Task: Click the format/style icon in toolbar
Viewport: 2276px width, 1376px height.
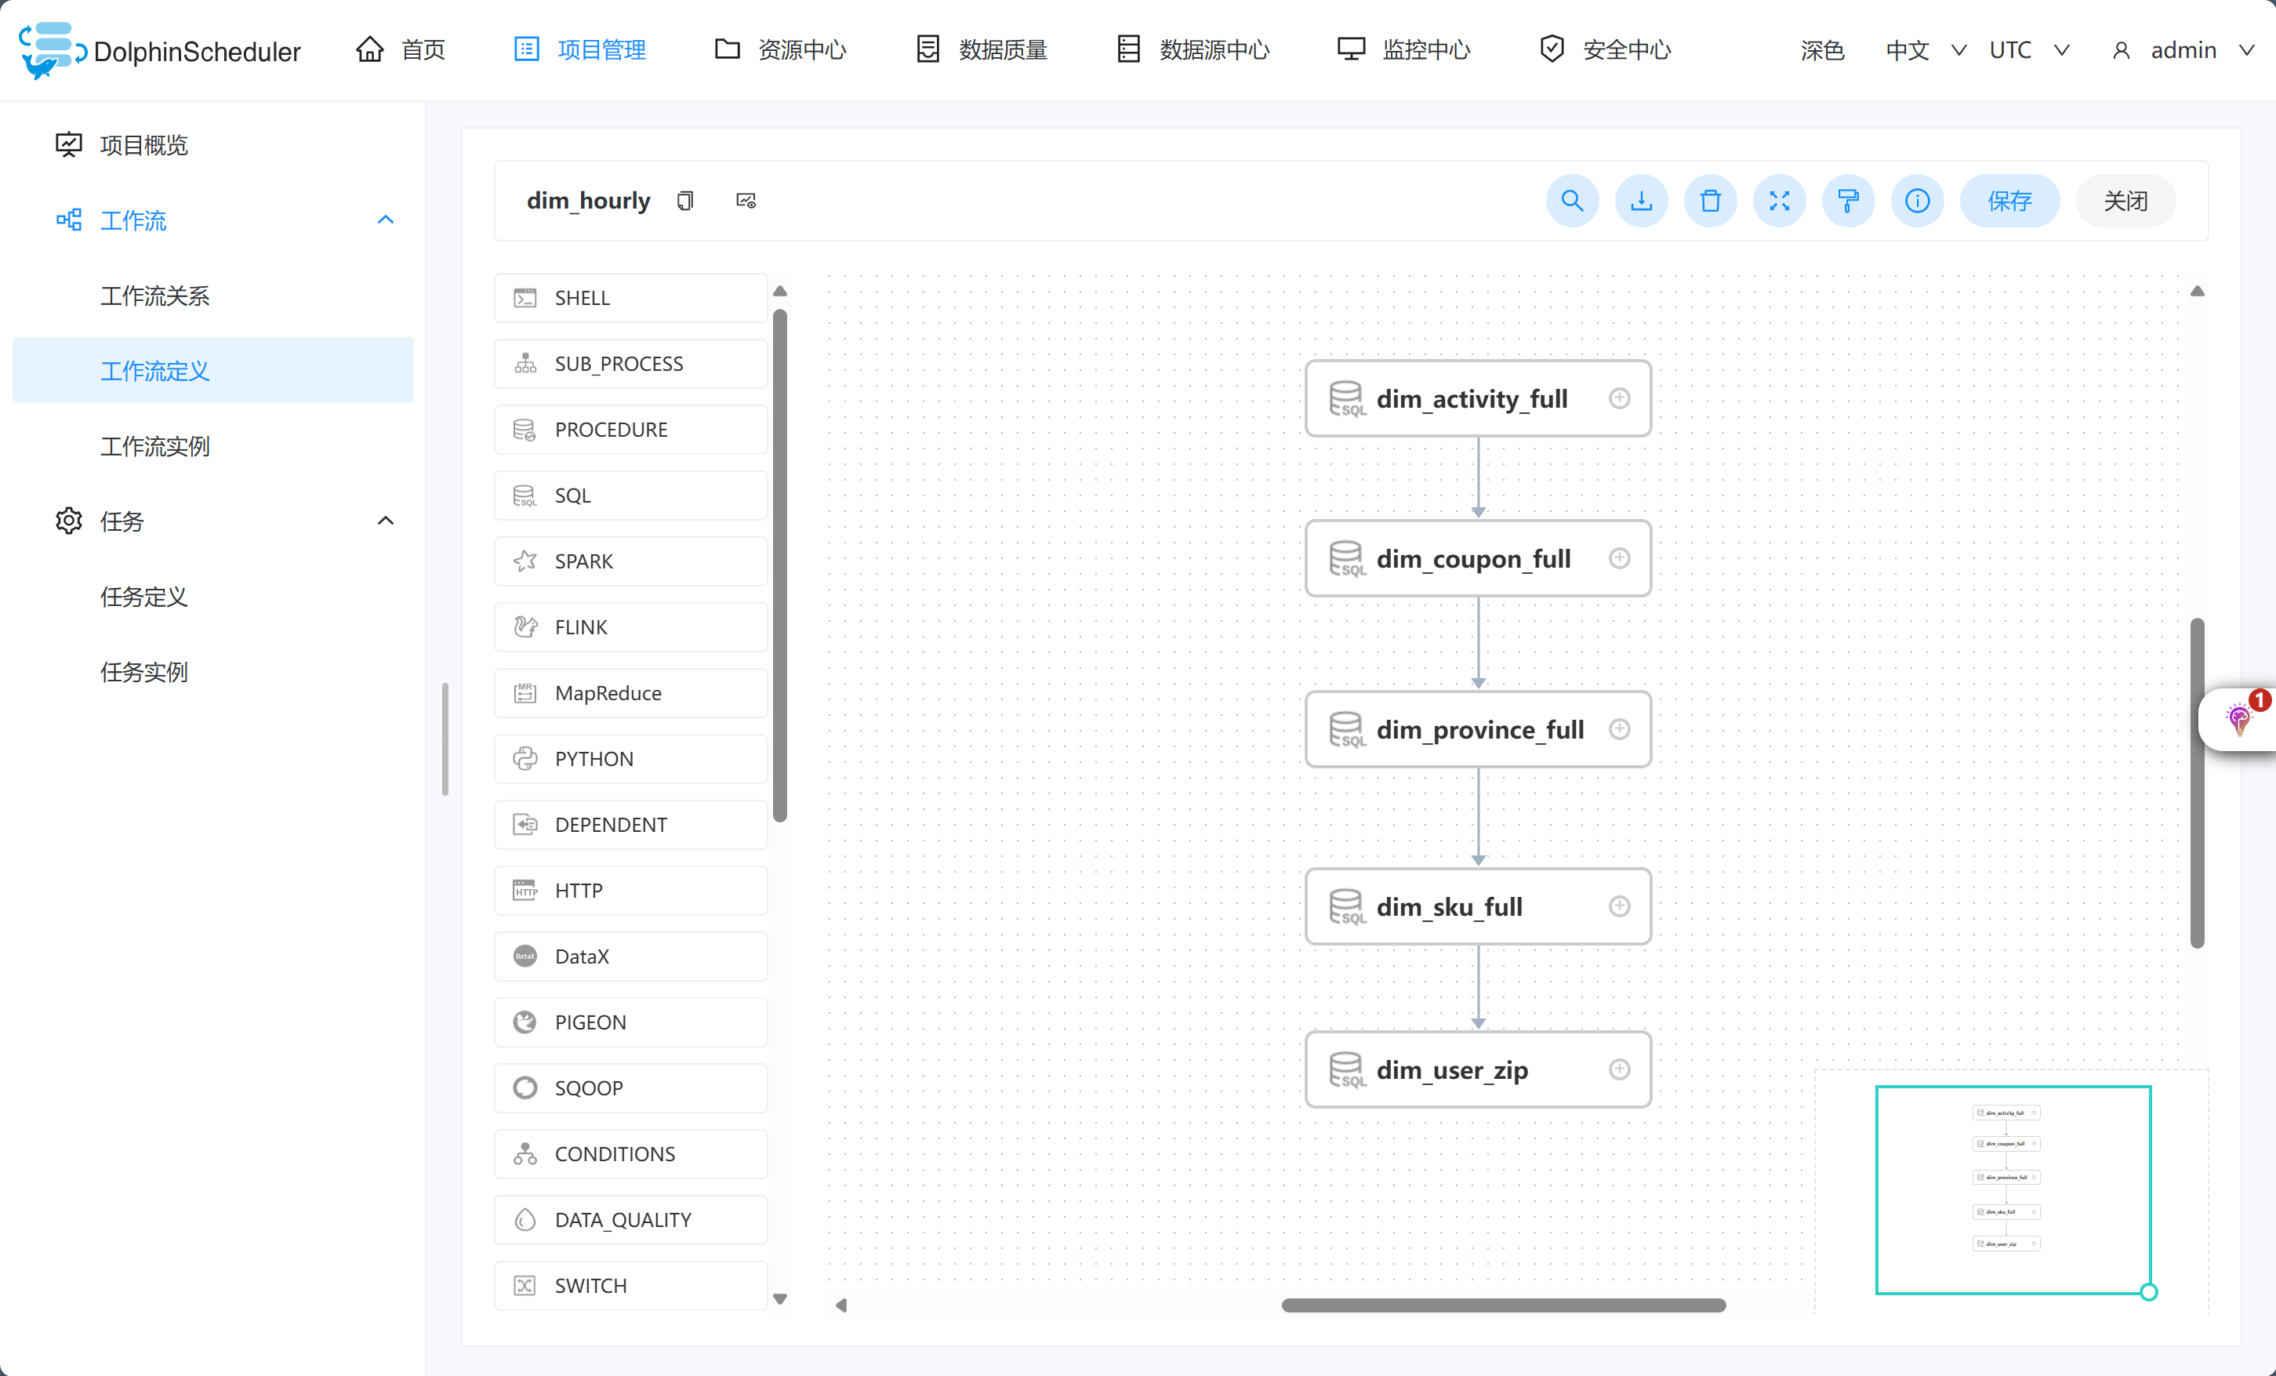Action: click(x=1850, y=200)
